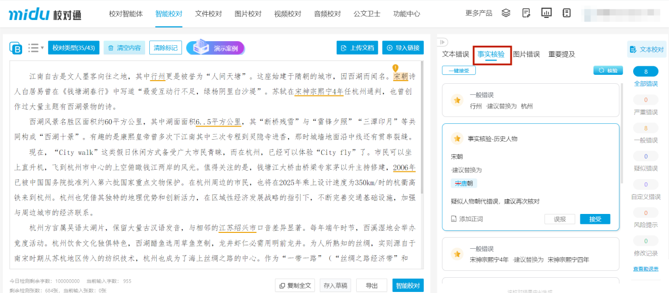Click the monitor chart icon in header
The image size is (669, 293).
[x=547, y=13]
